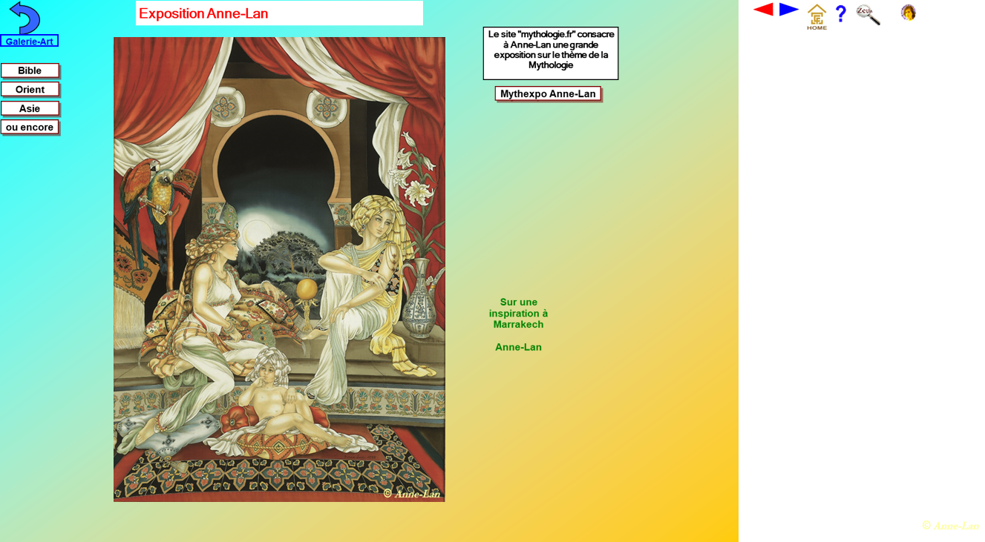Select the 'ou encore' menu button
This screenshot has height=542, width=985.
click(30, 128)
